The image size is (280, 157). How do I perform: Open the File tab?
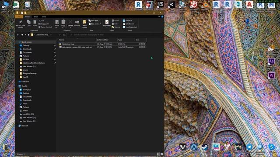click(x=19, y=17)
